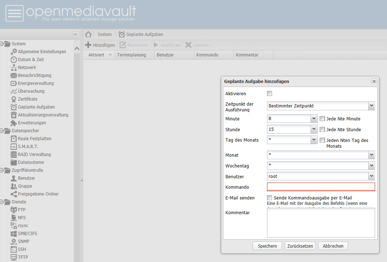The height and width of the screenshot is (262, 387).
Task: Click the TFTP icon
Action: coord(14,257)
